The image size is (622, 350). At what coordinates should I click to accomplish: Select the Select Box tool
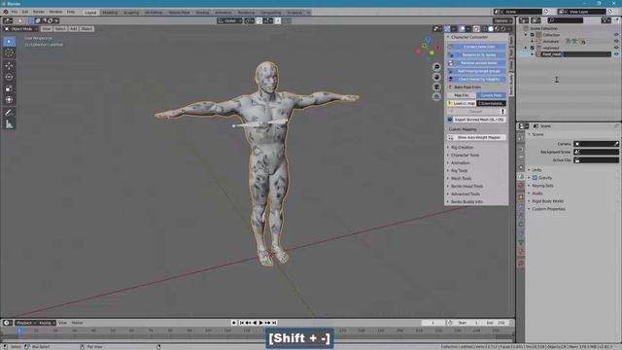pos(9,41)
